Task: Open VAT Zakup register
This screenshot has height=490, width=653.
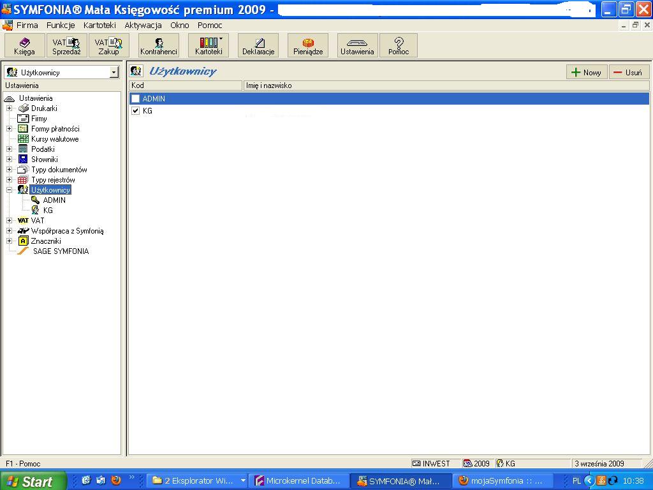Action: point(108,46)
